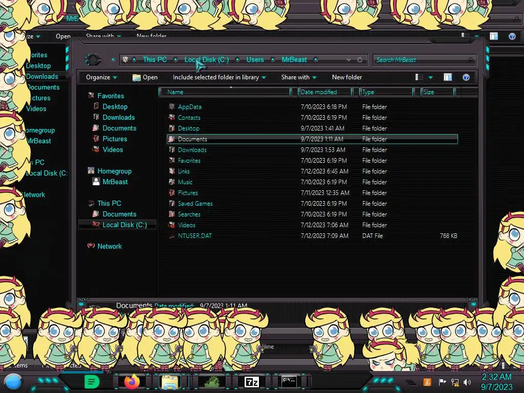524x393 pixels.
Task: Expand address bar history dropdown
Action: [348, 60]
